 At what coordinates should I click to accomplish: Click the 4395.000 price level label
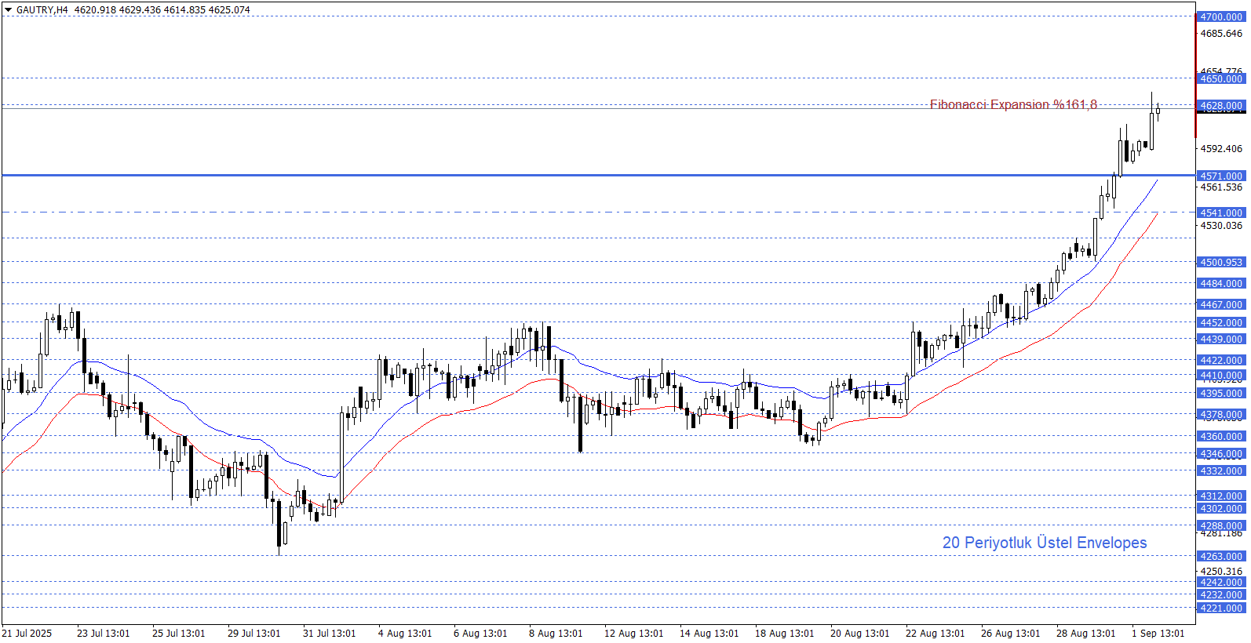pyautogui.click(x=1221, y=394)
